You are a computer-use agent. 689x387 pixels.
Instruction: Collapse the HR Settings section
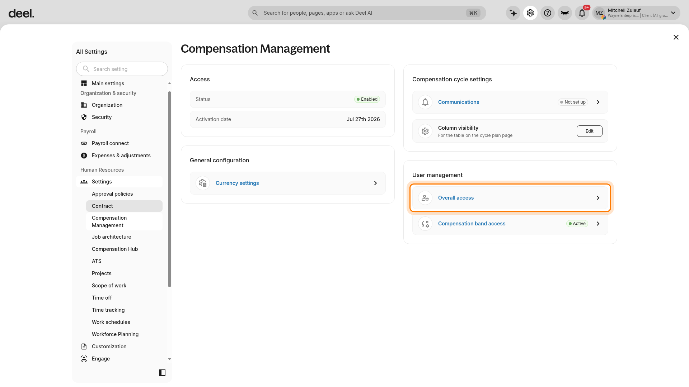coord(119,182)
